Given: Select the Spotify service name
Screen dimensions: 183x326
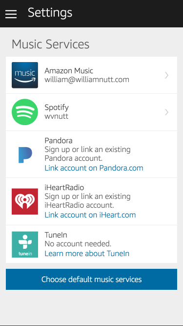Looking at the screenshot, I should coord(57,108).
